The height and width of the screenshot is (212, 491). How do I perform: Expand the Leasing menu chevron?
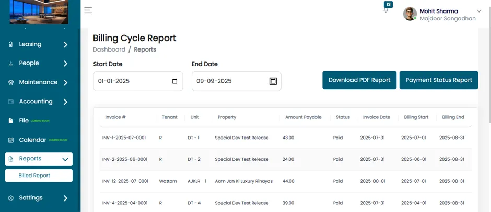coord(65,45)
